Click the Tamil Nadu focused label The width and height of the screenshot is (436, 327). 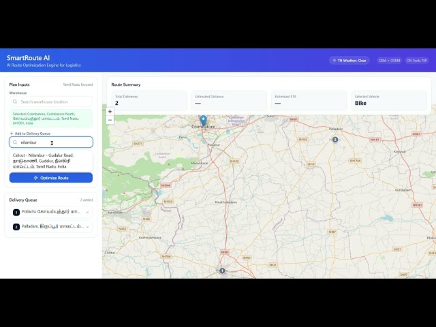click(x=78, y=84)
